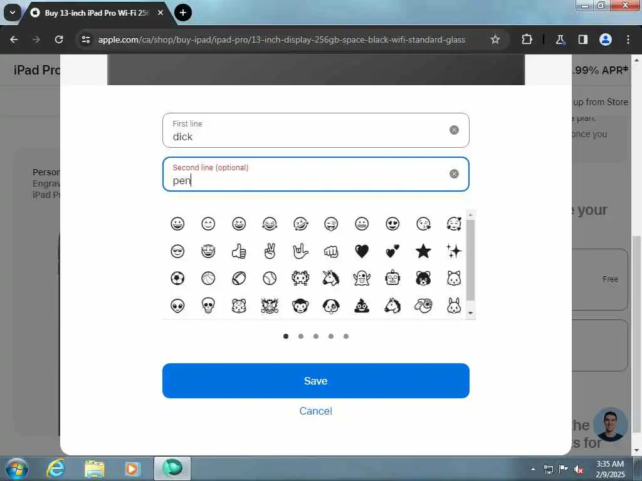
Task: Select the single black heart emoji
Action: [x=362, y=251]
